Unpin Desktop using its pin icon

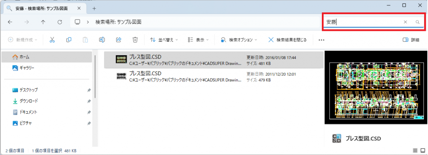(89, 90)
